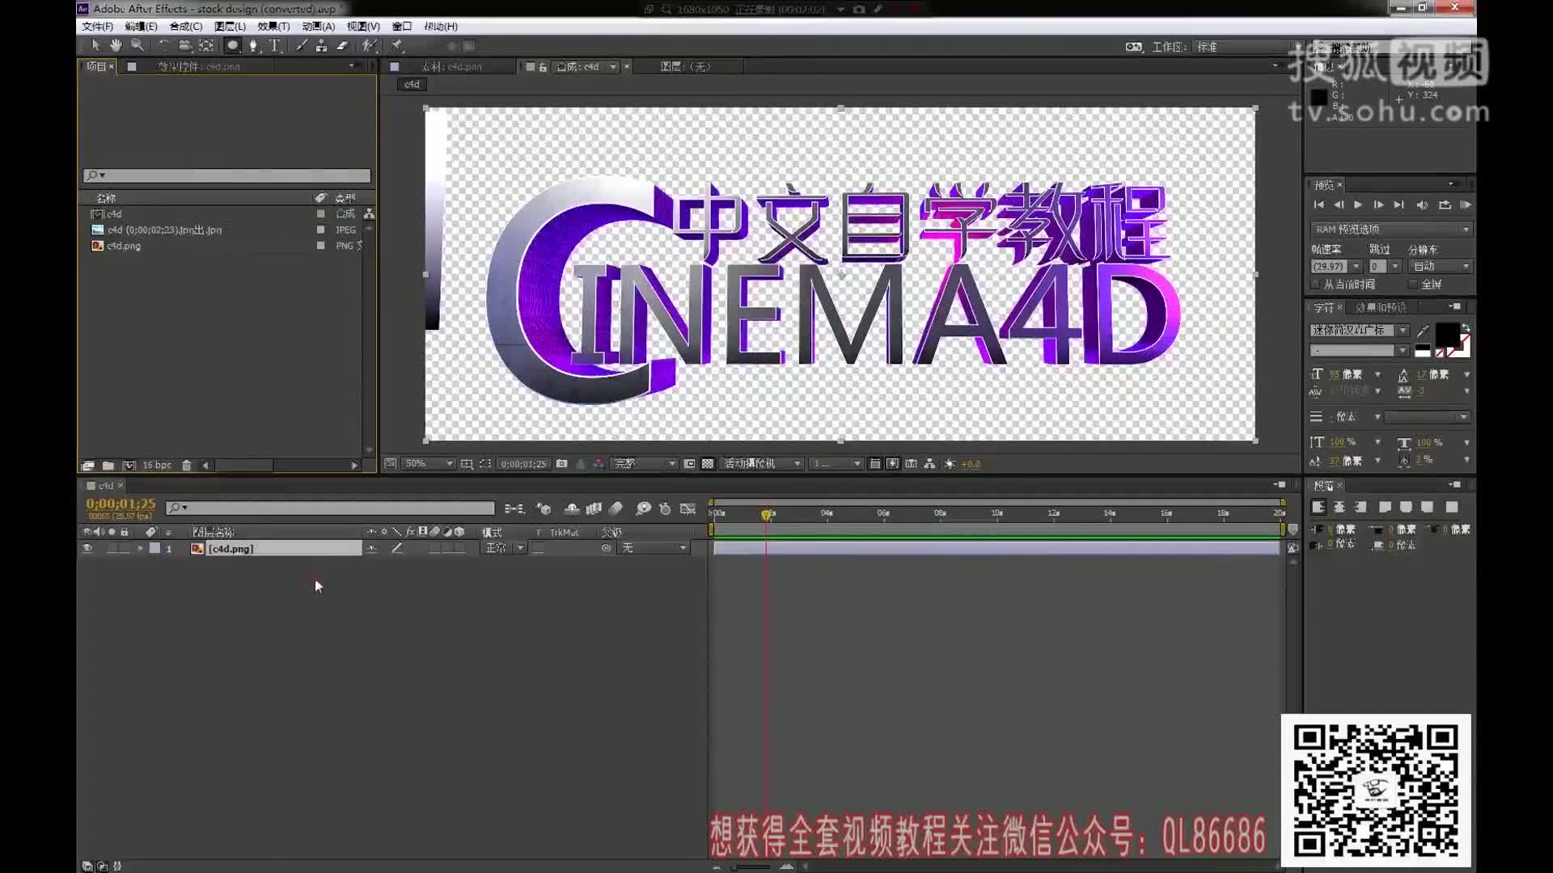Select the Unified Camera tool
Viewport: 1553px width, 873px height.
(x=184, y=46)
